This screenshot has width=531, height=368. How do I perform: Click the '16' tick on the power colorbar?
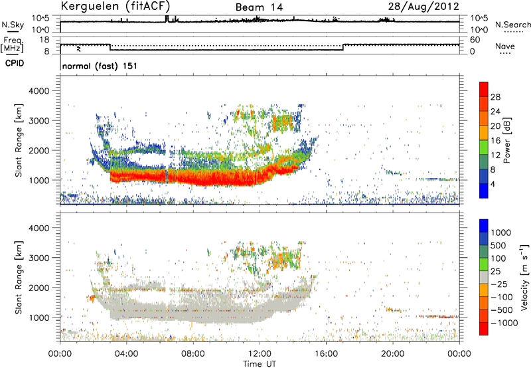tap(495, 141)
